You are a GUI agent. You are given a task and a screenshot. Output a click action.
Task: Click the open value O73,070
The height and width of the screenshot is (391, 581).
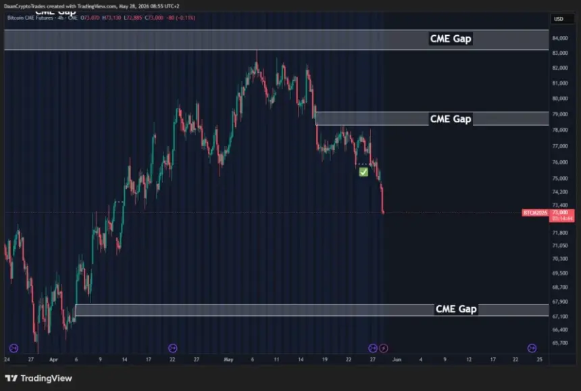pyautogui.click(x=90, y=18)
